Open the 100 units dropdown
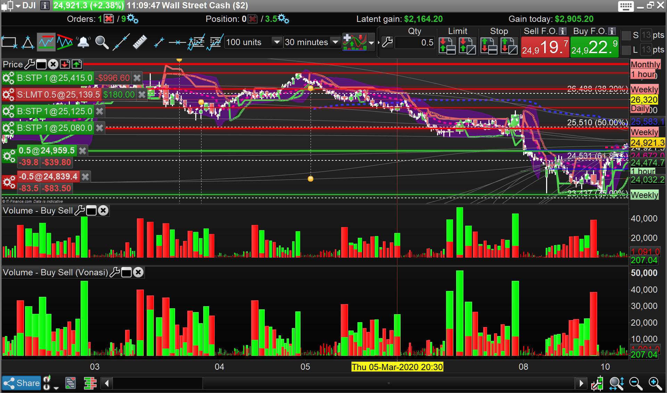The height and width of the screenshot is (393, 667). [x=277, y=42]
